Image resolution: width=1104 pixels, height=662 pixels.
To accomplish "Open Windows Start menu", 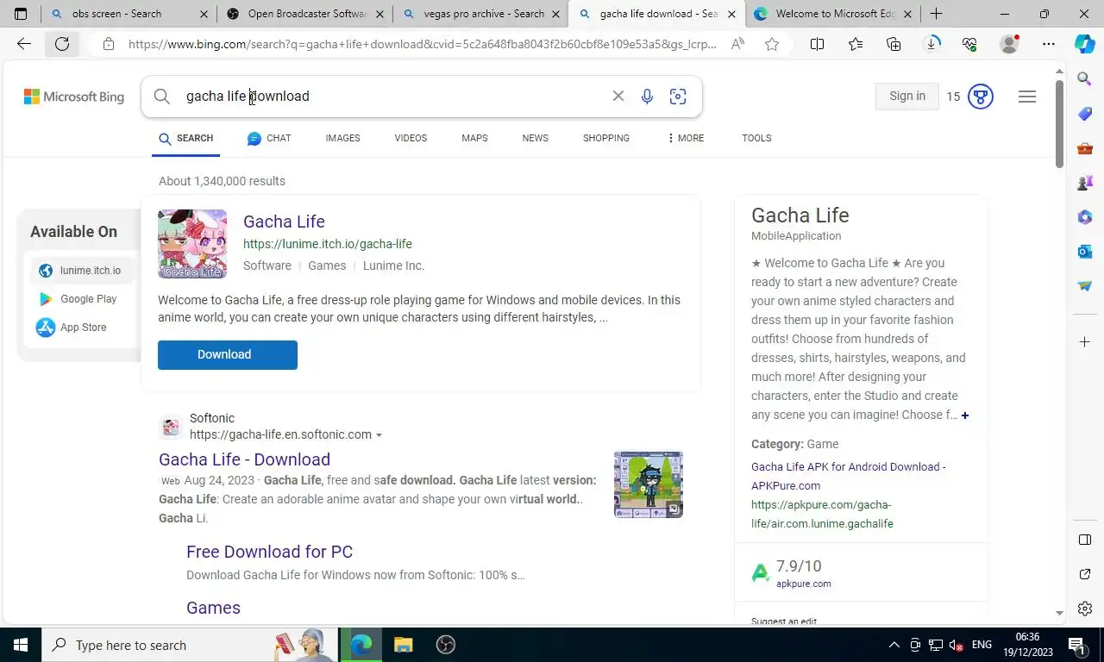I will click(x=21, y=645).
